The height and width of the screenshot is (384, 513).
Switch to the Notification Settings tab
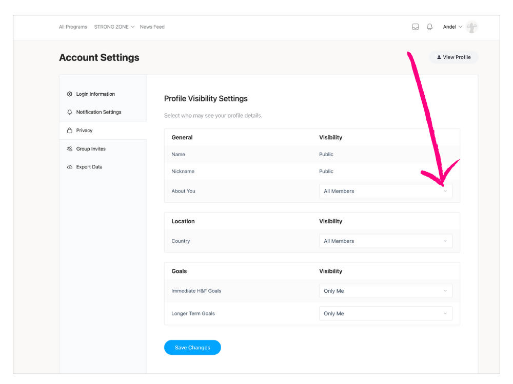98,112
